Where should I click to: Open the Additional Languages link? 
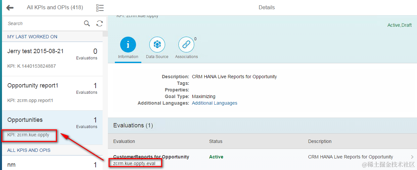point(214,103)
